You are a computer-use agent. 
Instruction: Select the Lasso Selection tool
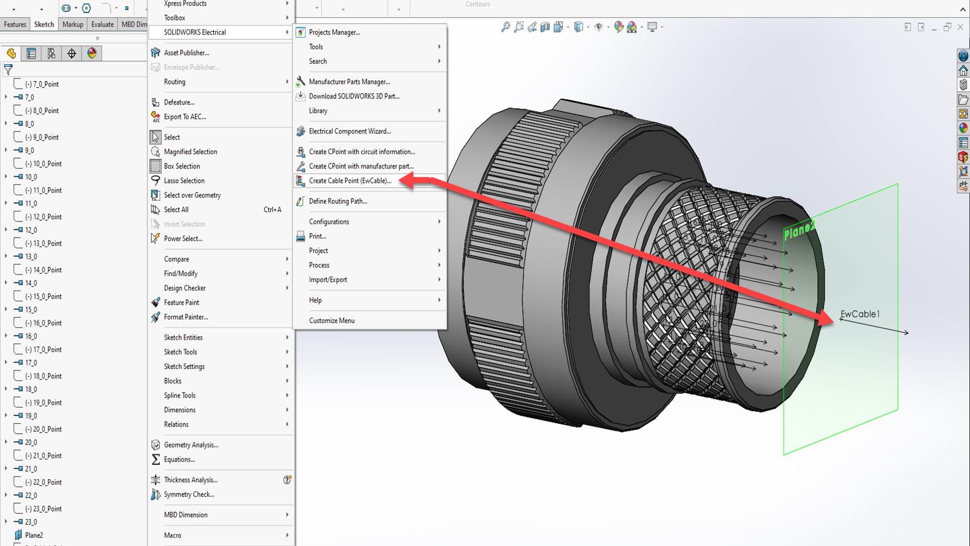[184, 180]
